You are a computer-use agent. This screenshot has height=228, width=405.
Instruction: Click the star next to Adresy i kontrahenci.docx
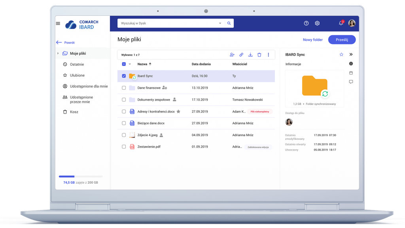click(178, 112)
